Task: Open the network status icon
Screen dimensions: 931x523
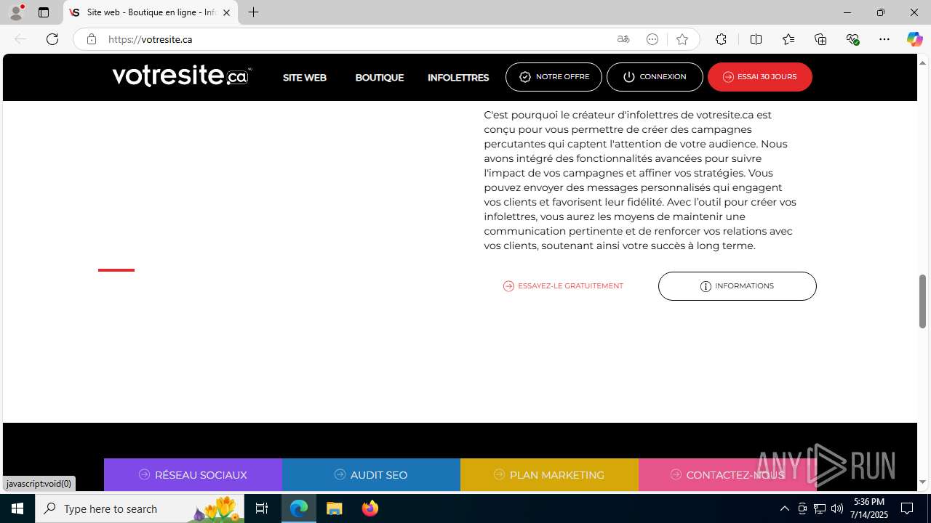Action: [819, 508]
